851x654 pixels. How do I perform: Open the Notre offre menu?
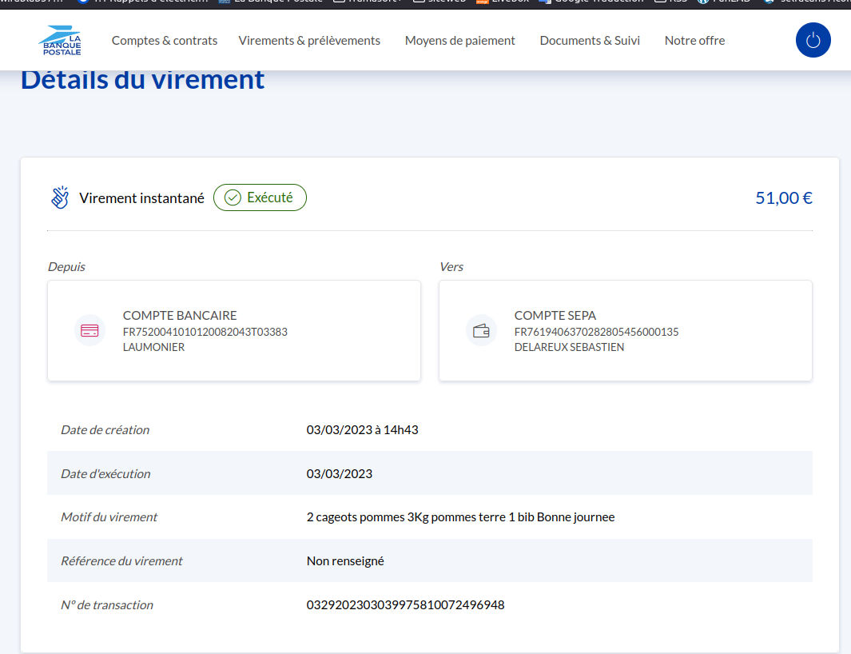[x=694, y=41]
